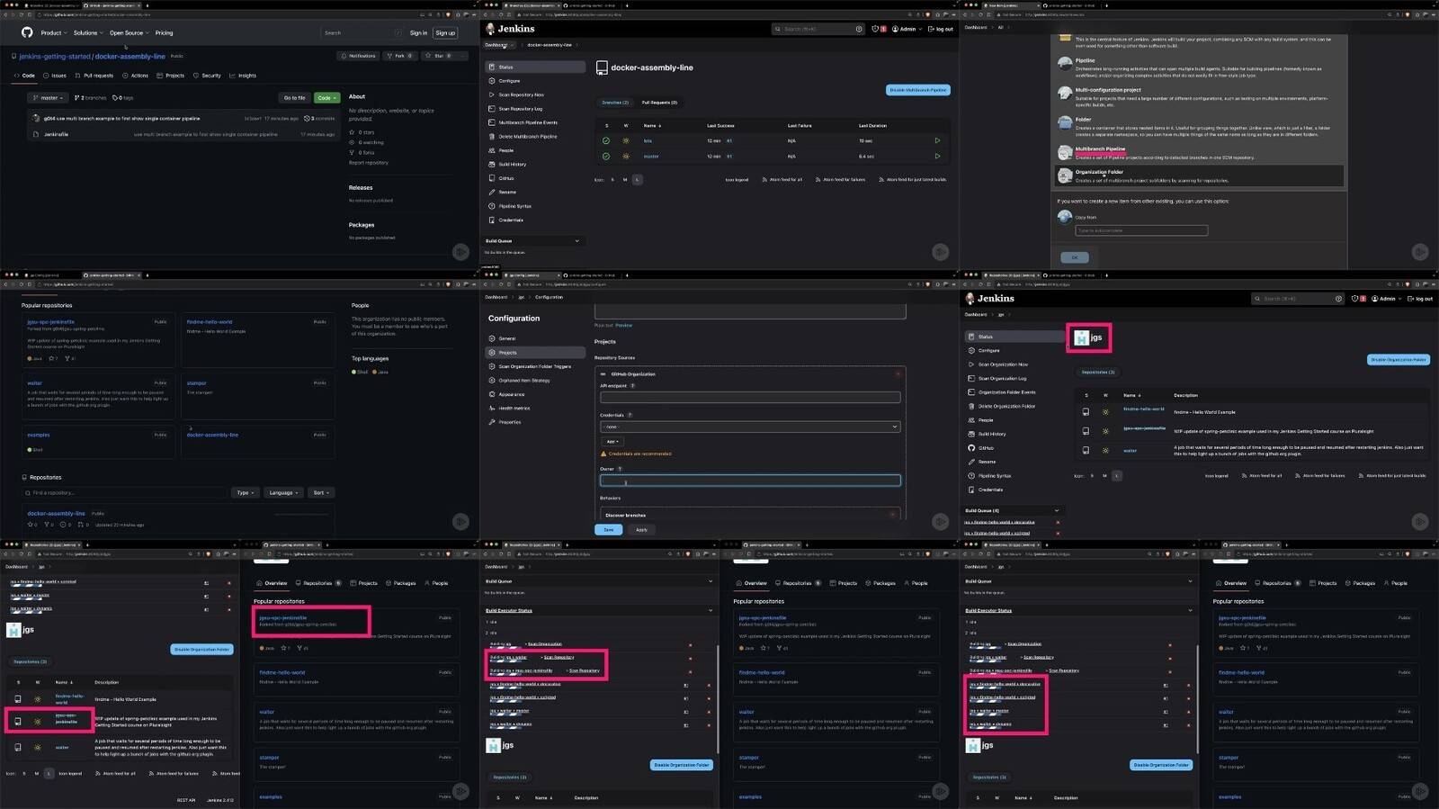Viewport: 1439px width, 809px height.
Task: Open Orphaned Item Strategy in Configuration sidebar
Action: (523, 381)
